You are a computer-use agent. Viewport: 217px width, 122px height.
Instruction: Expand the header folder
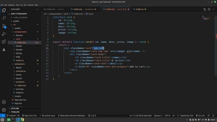point(24,50)
